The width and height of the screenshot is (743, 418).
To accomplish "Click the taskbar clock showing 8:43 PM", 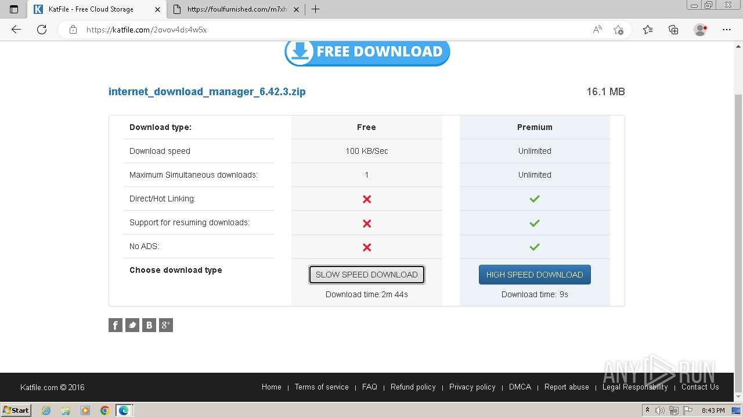I will click(713, 410).
